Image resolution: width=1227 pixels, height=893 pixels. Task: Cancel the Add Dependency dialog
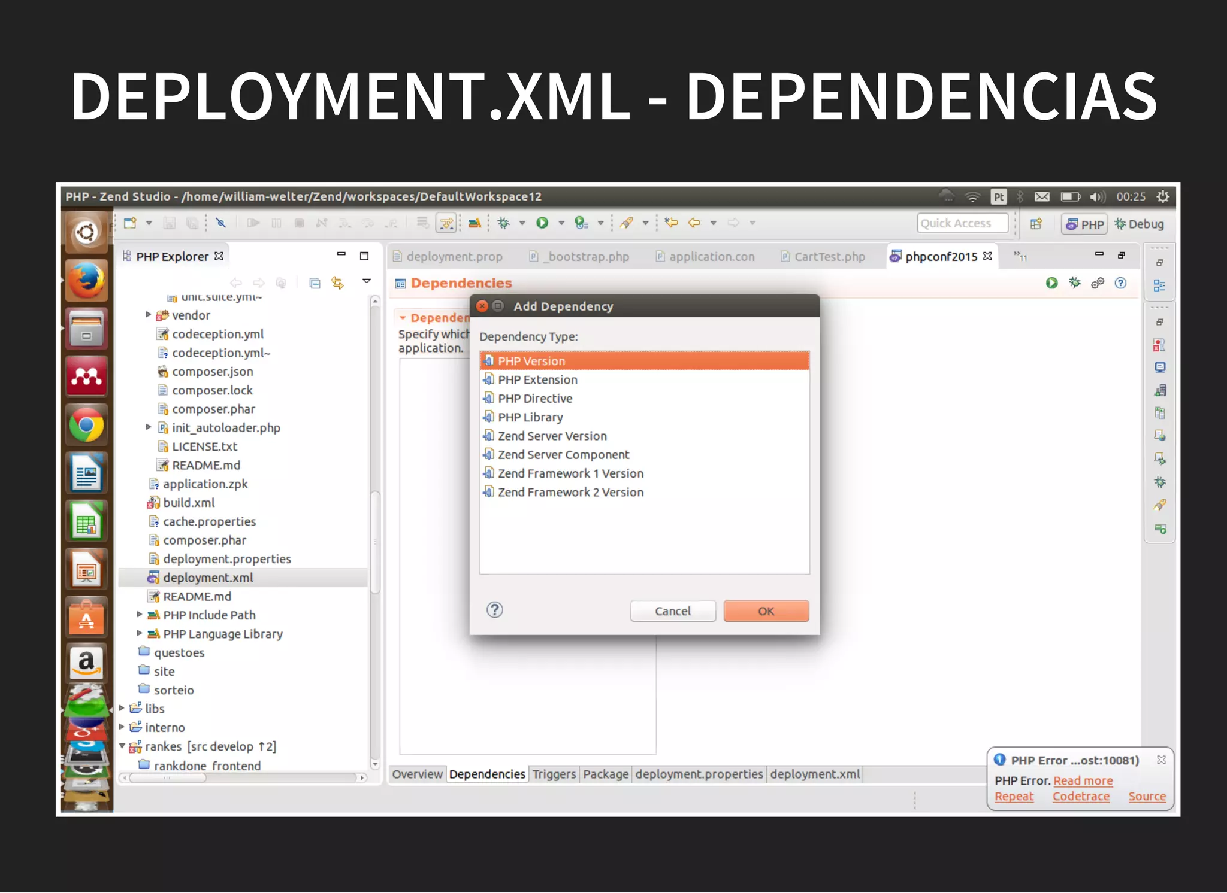[673, 611]
